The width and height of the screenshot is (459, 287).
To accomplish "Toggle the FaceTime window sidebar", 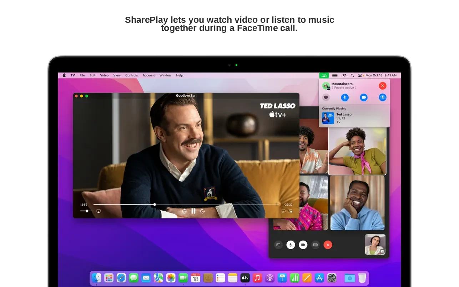I will point(278,245).
